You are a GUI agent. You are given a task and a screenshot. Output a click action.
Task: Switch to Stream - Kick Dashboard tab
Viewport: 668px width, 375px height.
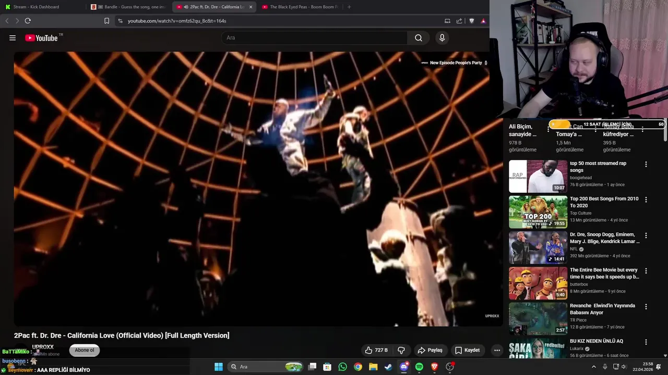(43, 7)
